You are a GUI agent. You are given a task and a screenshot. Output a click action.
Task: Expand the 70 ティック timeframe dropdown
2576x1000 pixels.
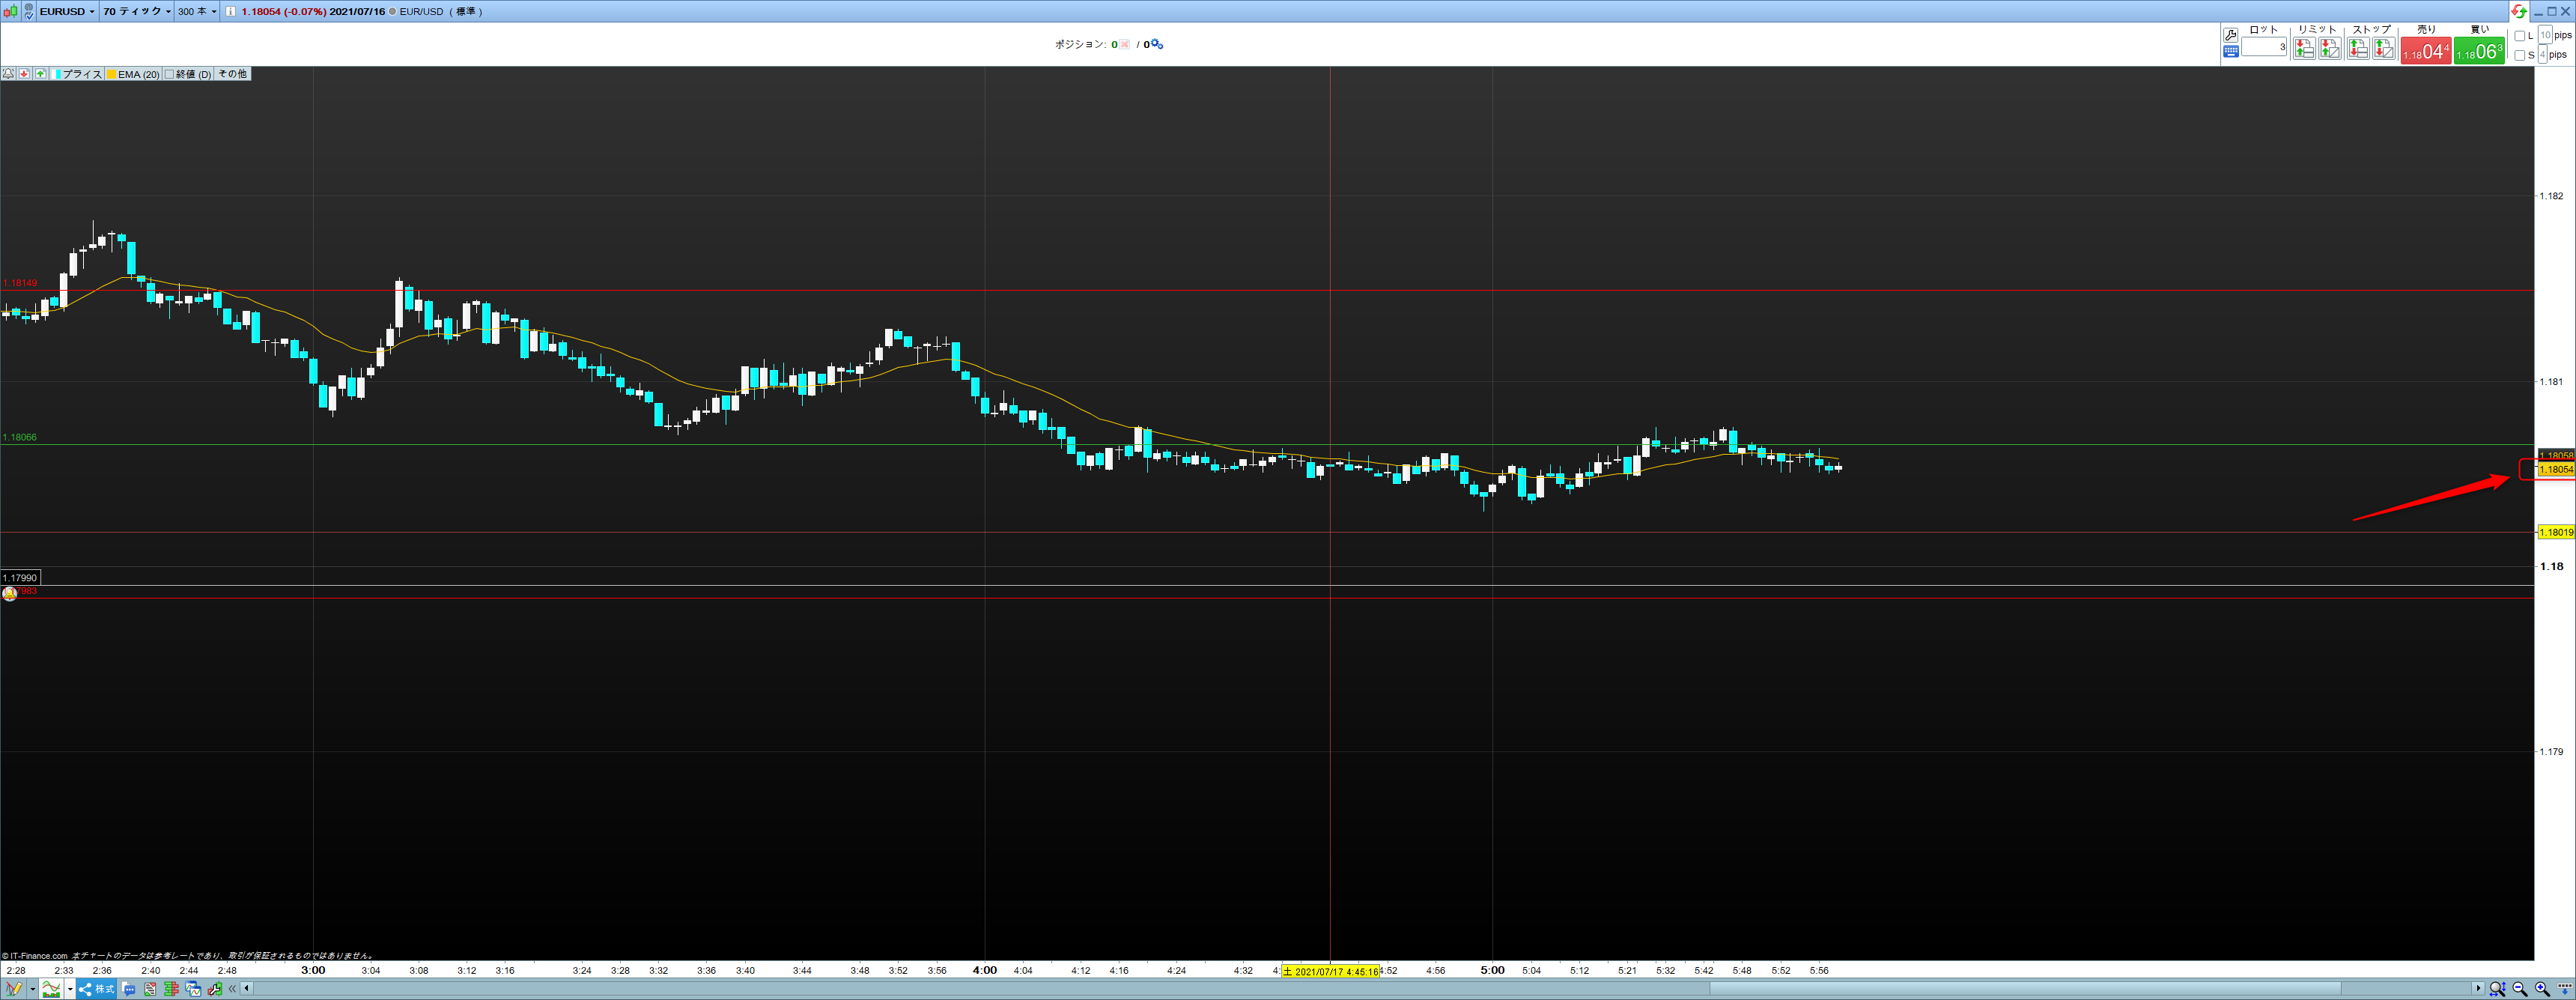pos(137,11)
